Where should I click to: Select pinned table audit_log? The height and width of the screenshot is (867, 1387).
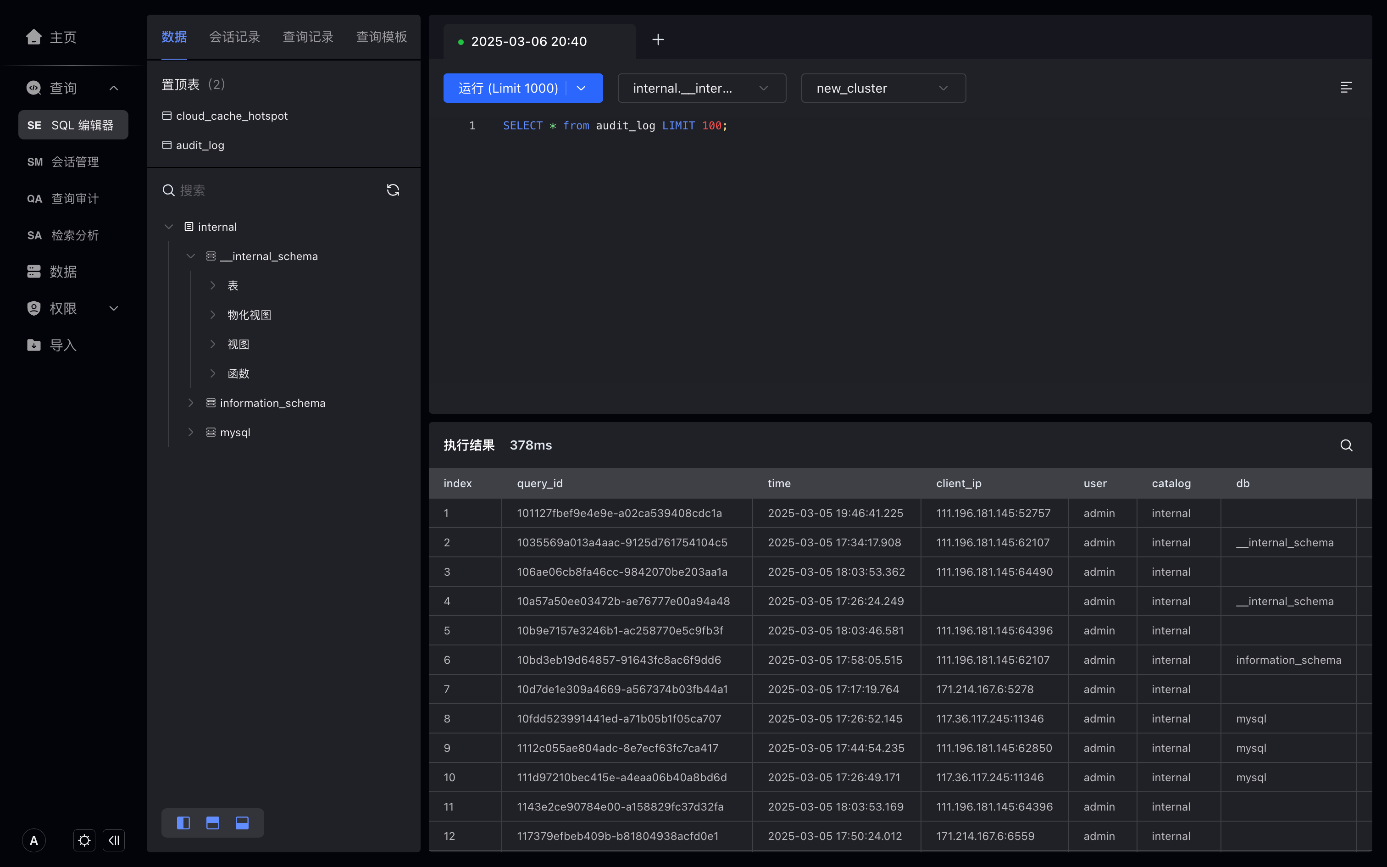coord(200,145)
